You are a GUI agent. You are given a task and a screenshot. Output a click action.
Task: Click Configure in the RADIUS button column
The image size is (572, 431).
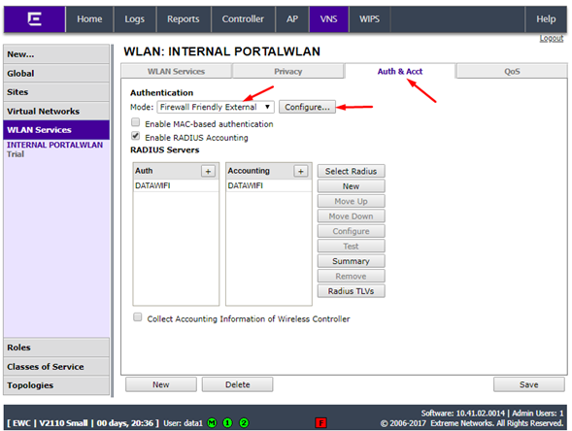[x=351, y=231]
